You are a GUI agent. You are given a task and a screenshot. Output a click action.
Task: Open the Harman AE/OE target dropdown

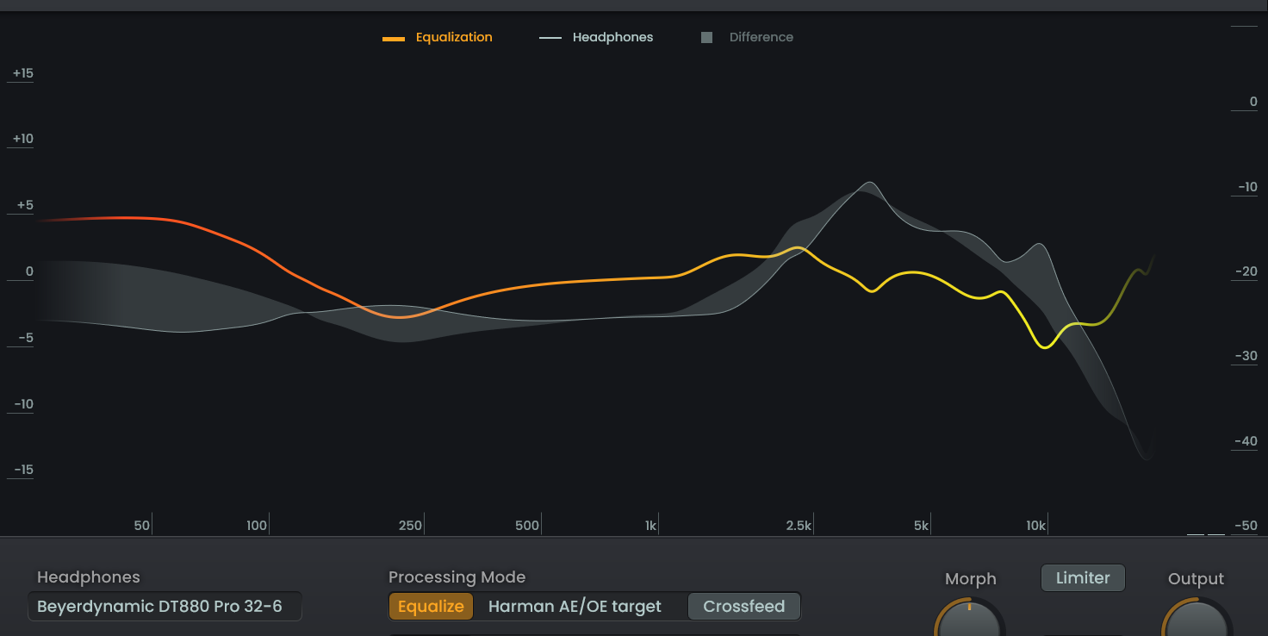click(x=575, y=607)
